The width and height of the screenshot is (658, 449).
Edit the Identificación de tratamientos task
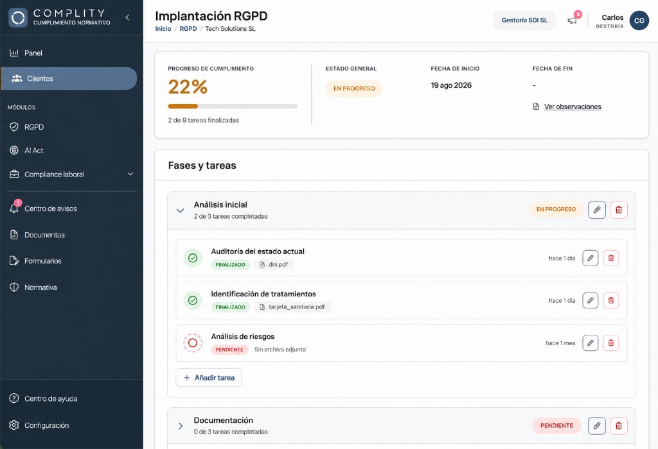pos(591,300)
